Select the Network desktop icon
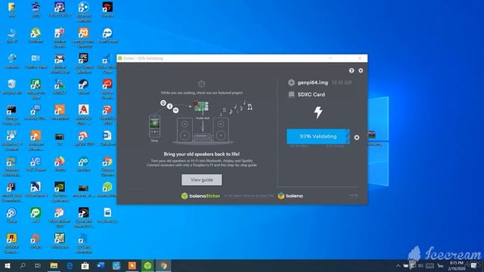The image size is (484, 272). (x=12, y=61)
